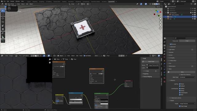Uncheck the Transmission contribution checkbox

180,92
